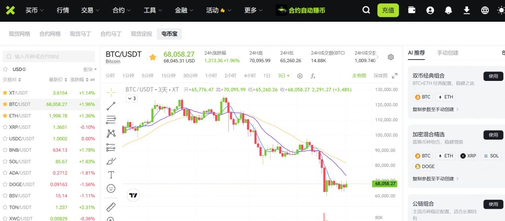Toggle the light/dark theme sun icon
The height and width of the screenshot is (221, 505).
coord(501,10)
